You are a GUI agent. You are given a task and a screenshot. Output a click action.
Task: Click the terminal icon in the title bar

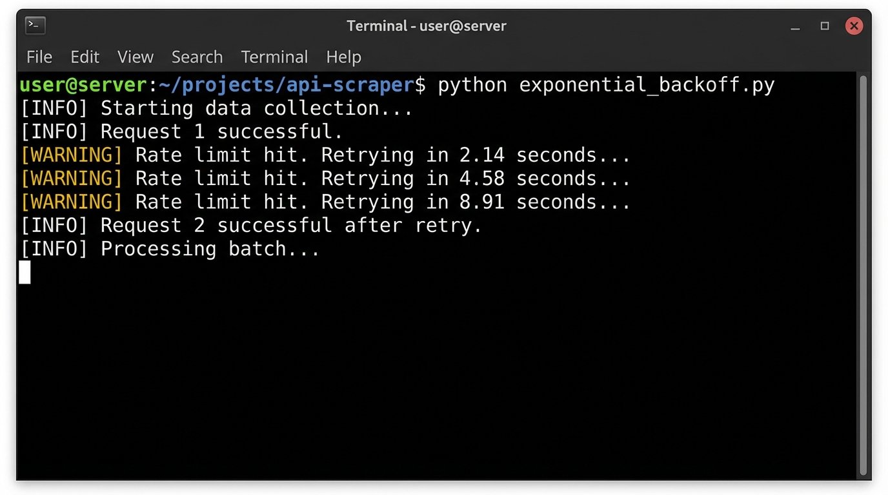(35, 26)
